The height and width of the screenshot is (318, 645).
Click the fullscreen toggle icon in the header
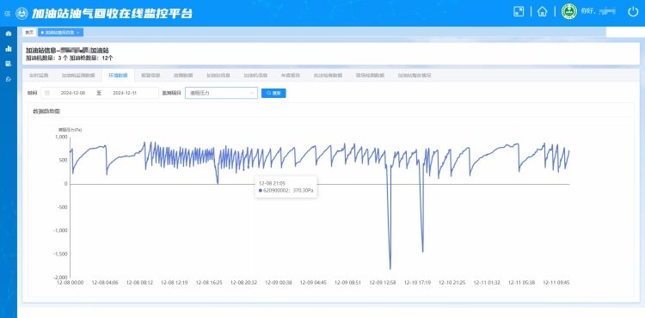(519, 11)
